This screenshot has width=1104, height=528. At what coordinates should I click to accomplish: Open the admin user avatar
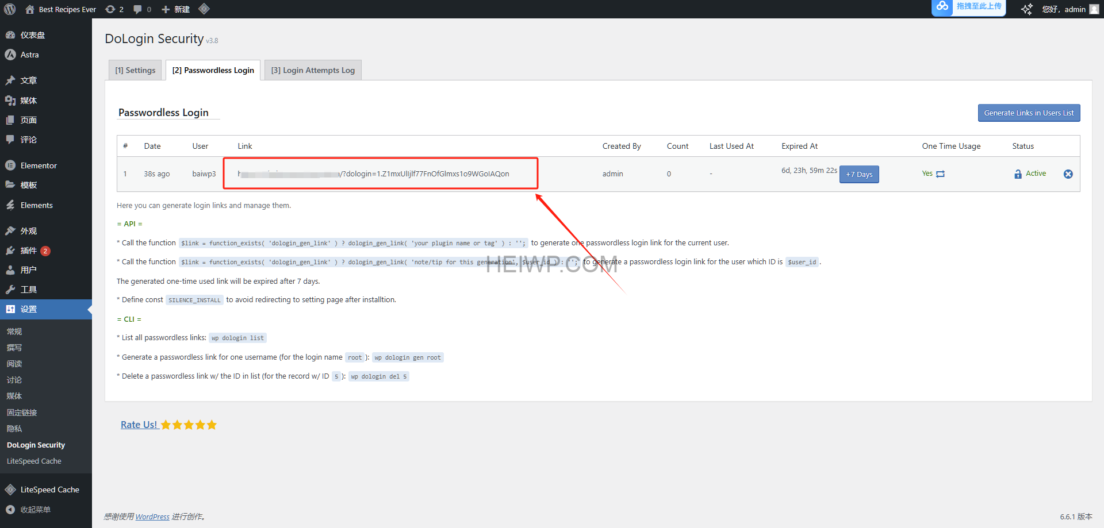(1094, 9)
